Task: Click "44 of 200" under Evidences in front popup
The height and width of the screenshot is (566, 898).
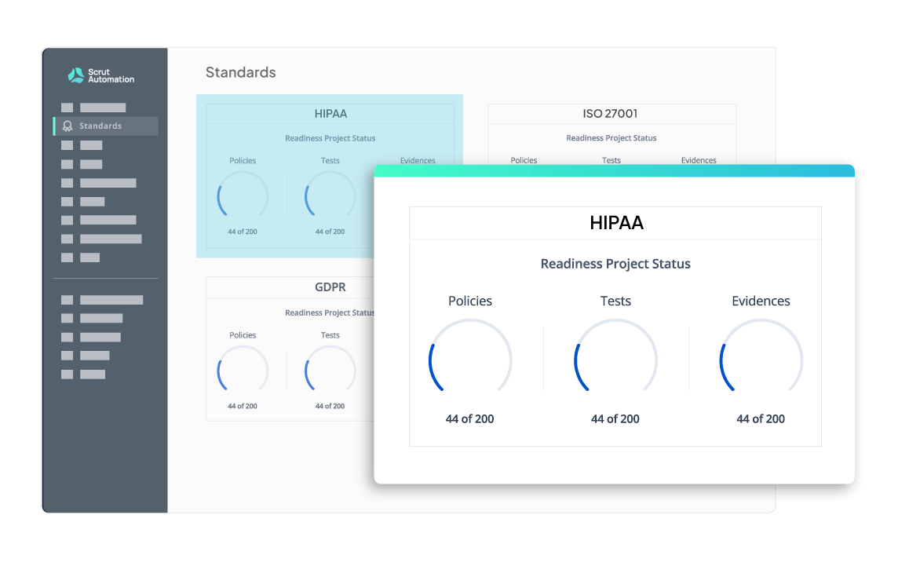Action: [x=761, y=418]
